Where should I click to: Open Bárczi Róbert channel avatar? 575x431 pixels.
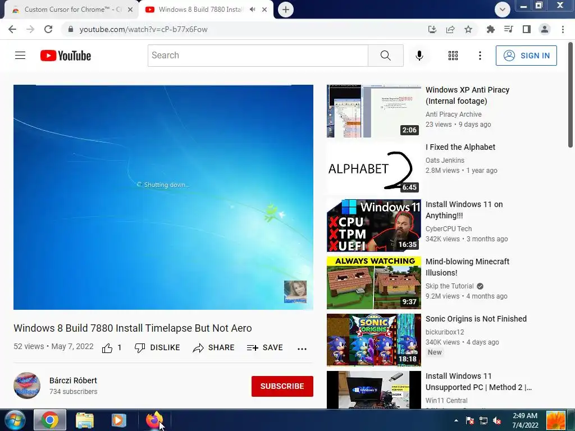pyautogui.click(x=27, y=386)
